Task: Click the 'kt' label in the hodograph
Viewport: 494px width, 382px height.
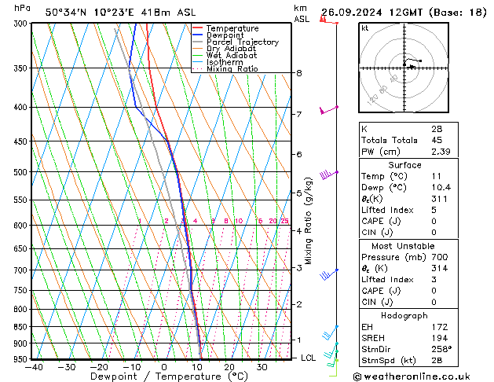Action: click(x=365, y=28)
